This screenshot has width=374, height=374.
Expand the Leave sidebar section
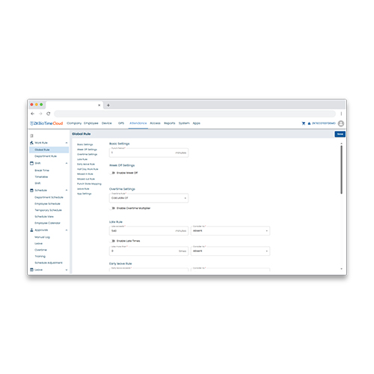pyautogui.click(x=67, y=270)
